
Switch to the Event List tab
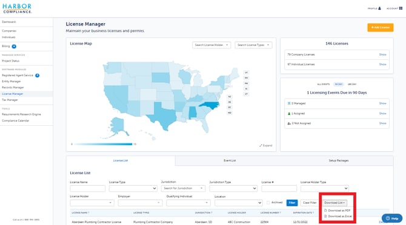(230, 160)
